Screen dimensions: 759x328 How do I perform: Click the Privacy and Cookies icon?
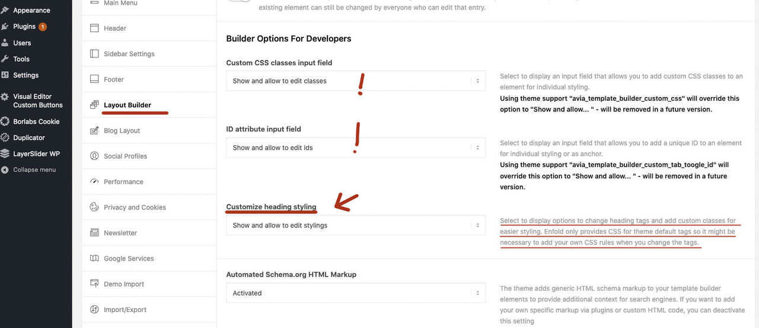point(94,207)
